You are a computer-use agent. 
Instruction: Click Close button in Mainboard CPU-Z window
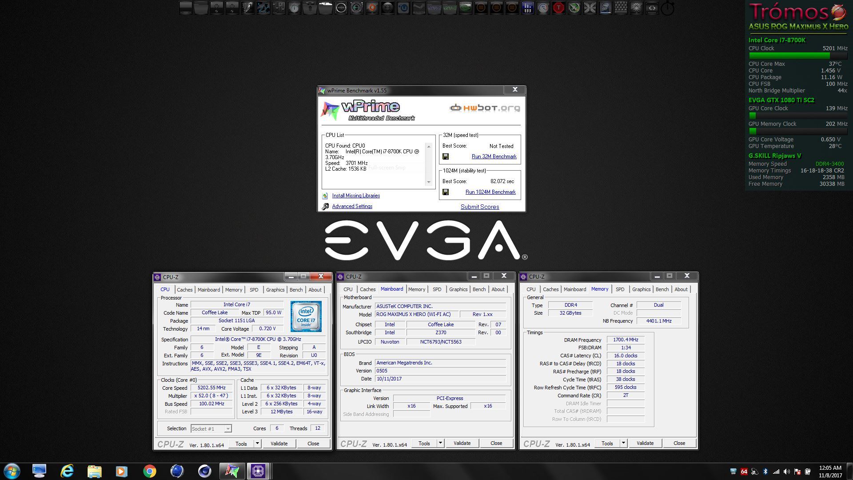[x=496, y=443]
